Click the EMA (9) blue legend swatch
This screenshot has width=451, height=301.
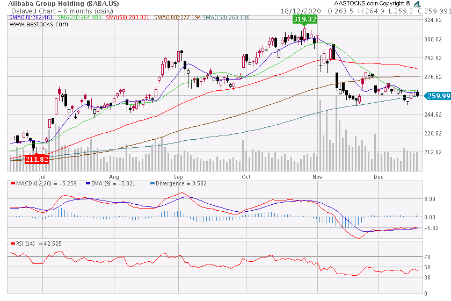click(x=88, y=183)
